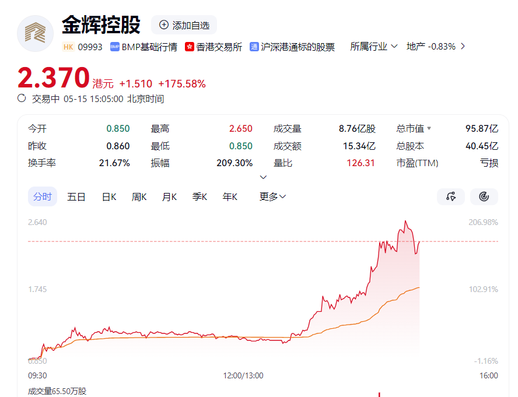Open the 地产 -0.83% sector link
Viewport: 518px width, 397px height.
pyautogui.click(x=430, y=47)
